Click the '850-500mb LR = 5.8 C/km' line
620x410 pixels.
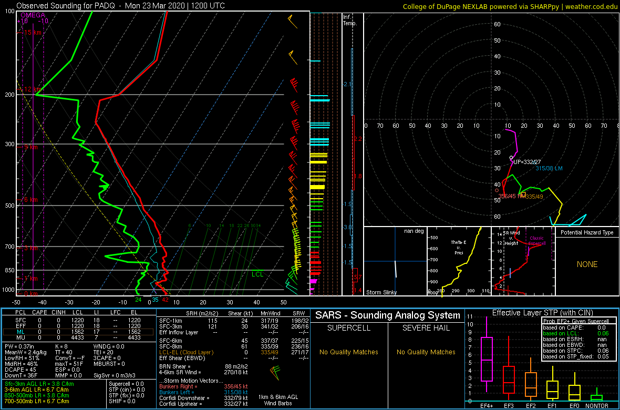click(37, 395)
